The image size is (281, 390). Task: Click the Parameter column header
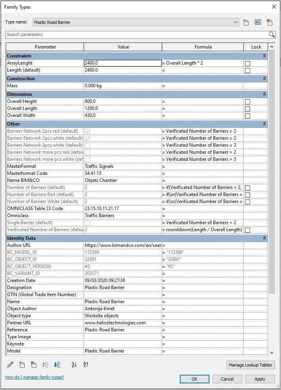[45, 47]
